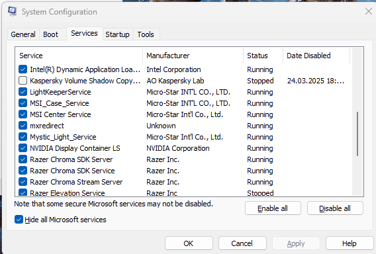
Task: Switch to the General tab
Action: (x=23, y=34)
